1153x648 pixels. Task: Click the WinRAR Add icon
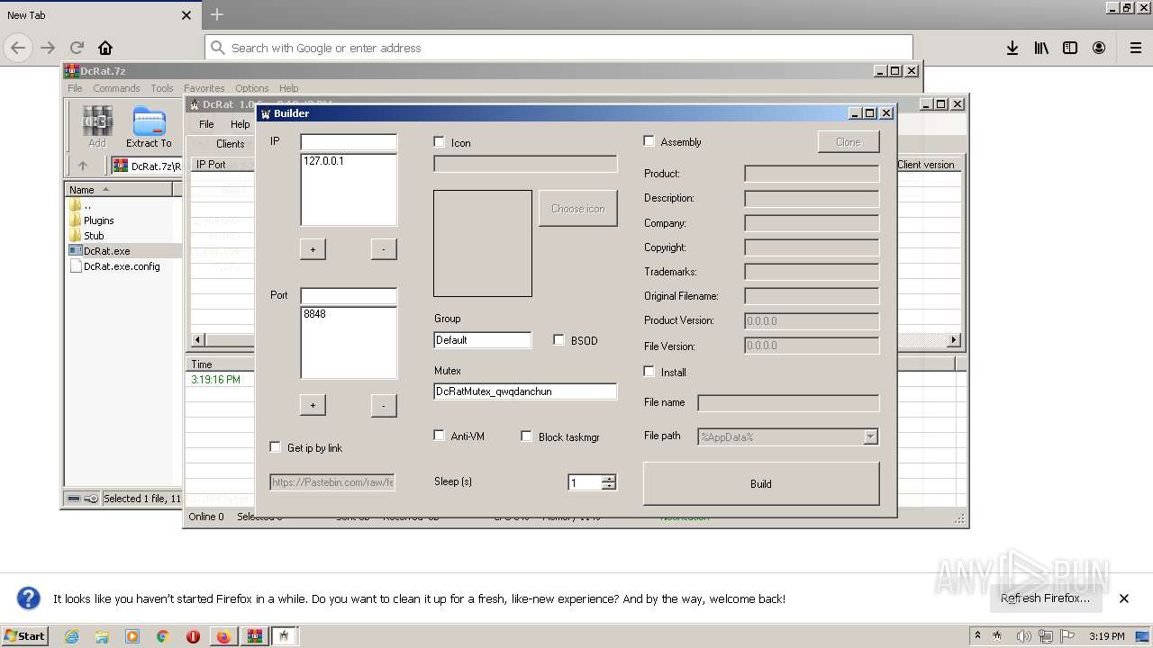click(97, 127)
